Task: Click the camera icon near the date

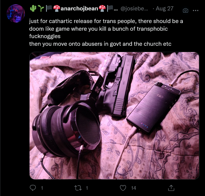Action: click(186, 10)
